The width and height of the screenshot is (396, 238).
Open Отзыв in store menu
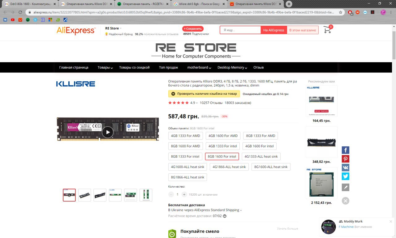click(x=259, y=67)
